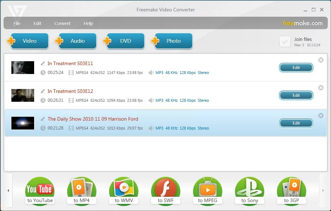This screenshot has width=331, height=211.
Task: Open the Convert menu
Action: (x=62, y=23)
